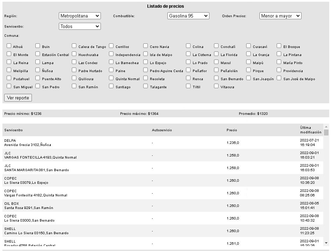Check the San José de Maipo checkbox
This screenshot has height=251, width=332.
tap(279, 78)
